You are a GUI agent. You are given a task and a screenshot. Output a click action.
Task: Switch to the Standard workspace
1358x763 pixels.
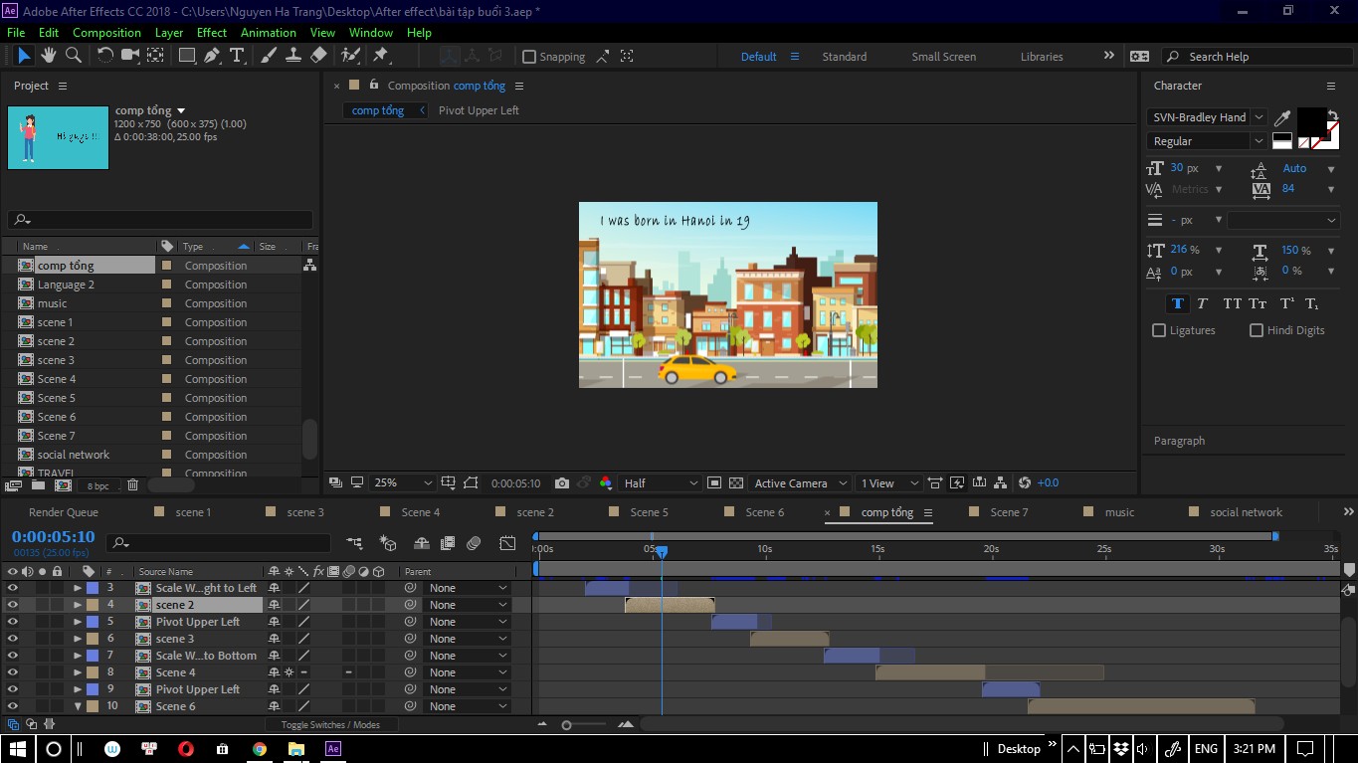(844, 57)
